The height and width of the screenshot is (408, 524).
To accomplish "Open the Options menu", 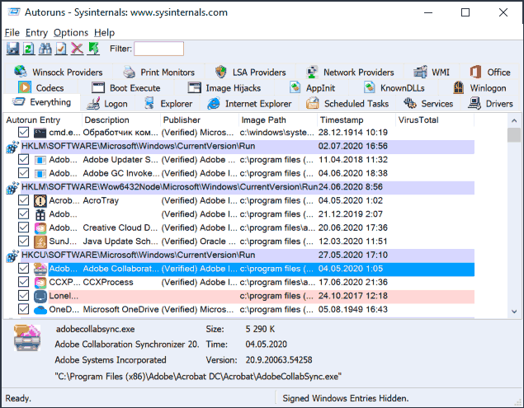I will (x=71, y=32).
